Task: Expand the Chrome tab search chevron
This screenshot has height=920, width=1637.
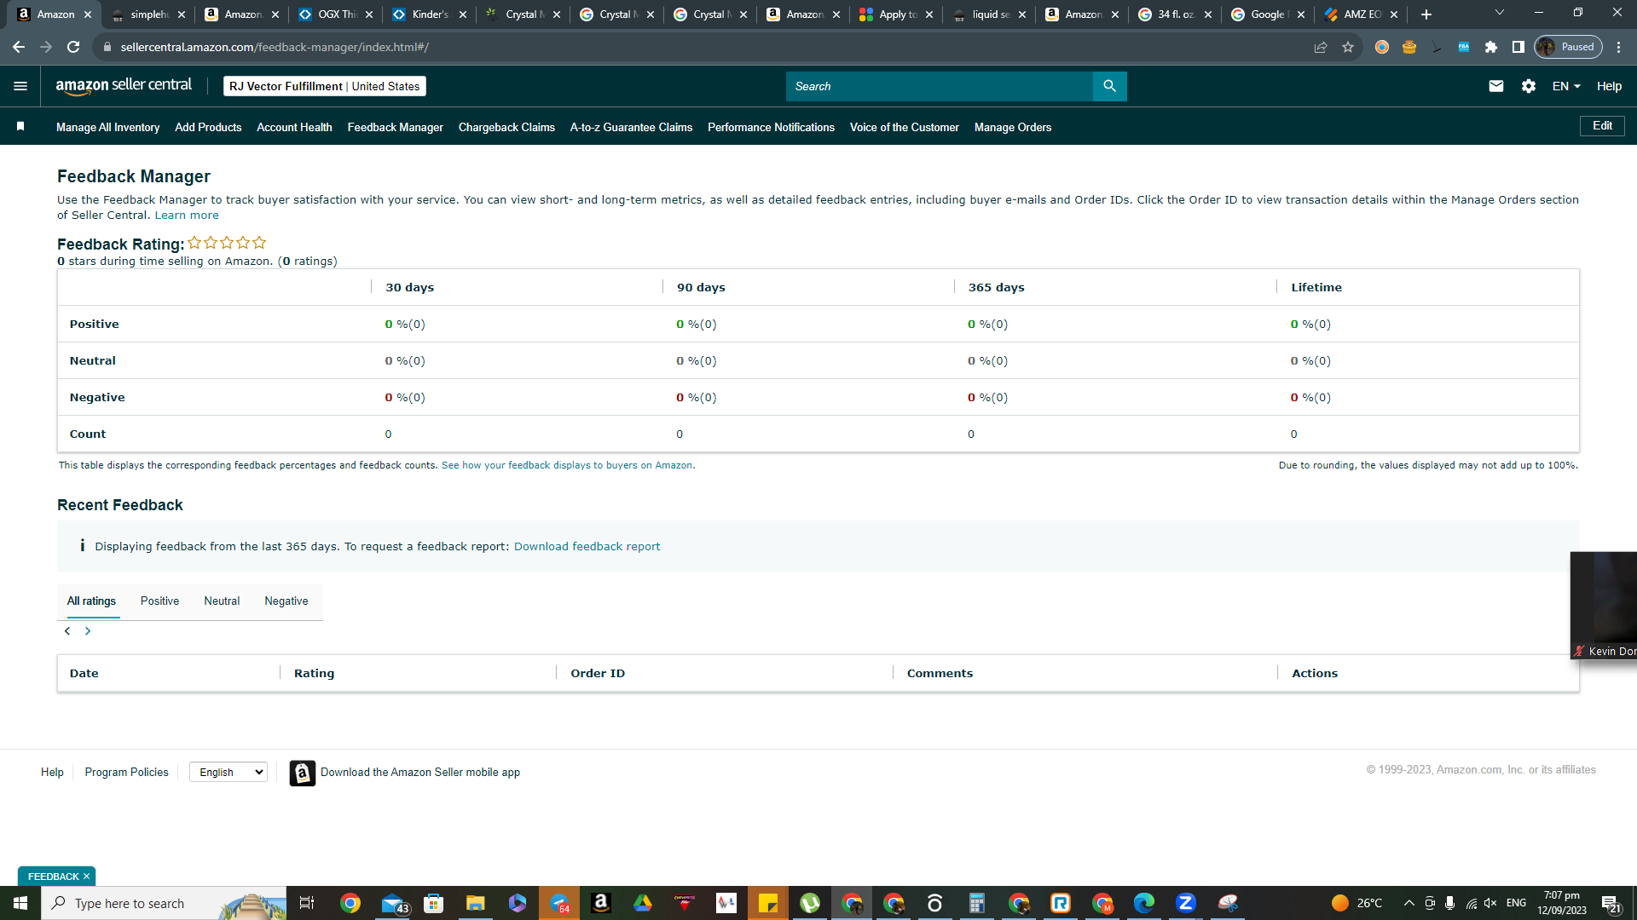Action: click(x=1500, y=13)
